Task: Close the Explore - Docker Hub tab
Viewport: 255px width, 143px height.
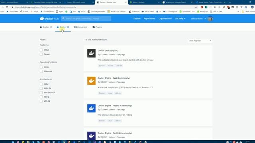Action: click(x=126, y=2)
